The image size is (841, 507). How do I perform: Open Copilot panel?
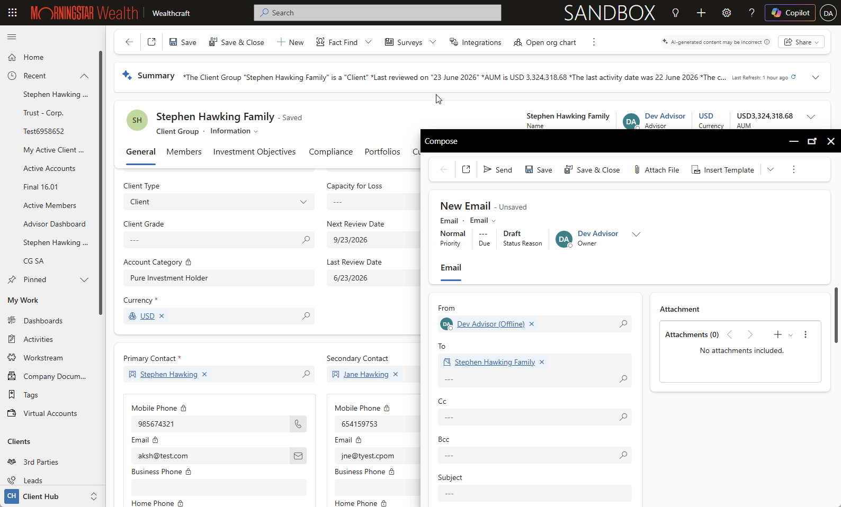(x=791, y=13)
